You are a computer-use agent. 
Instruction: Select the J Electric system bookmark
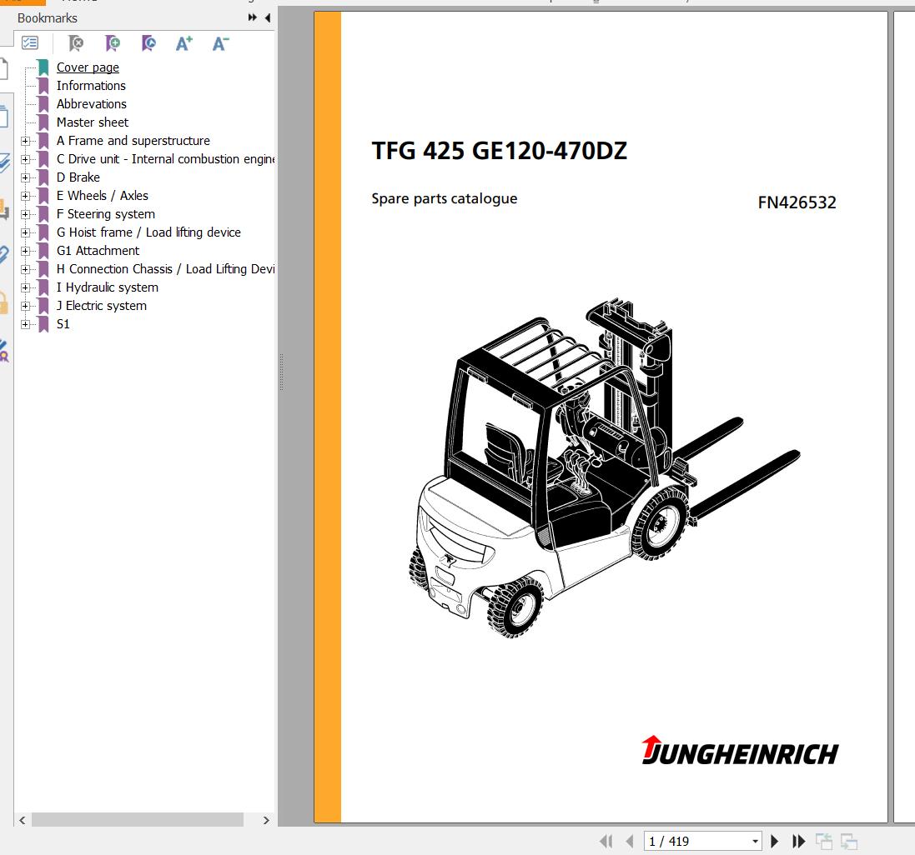point(101,306)
